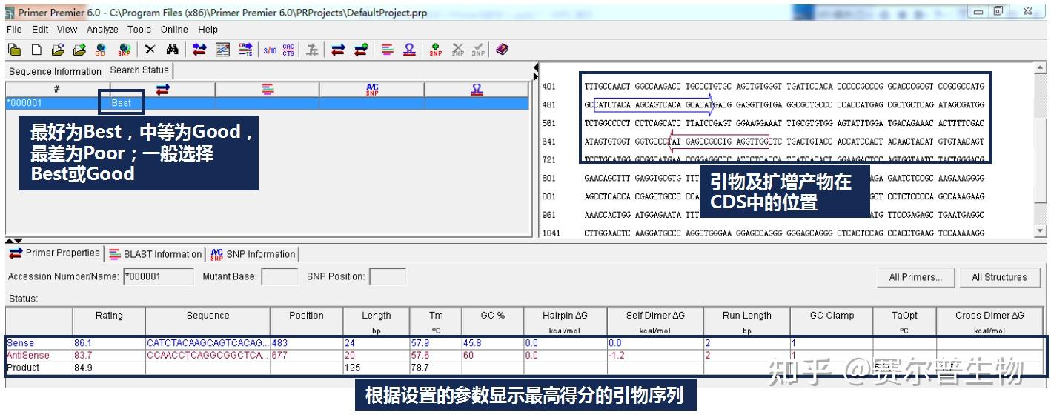Click the pink alignment lines toolbar icon
This screenshot has height=415, width=1051.
pos(388,50)
